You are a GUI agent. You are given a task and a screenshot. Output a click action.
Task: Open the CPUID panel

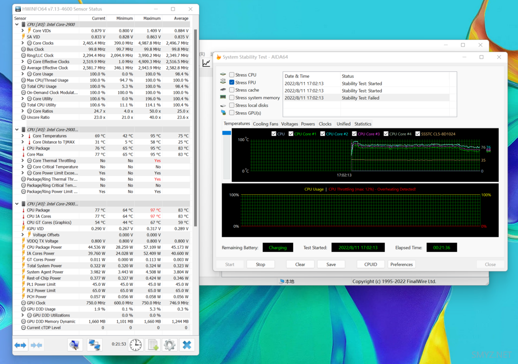371,264
